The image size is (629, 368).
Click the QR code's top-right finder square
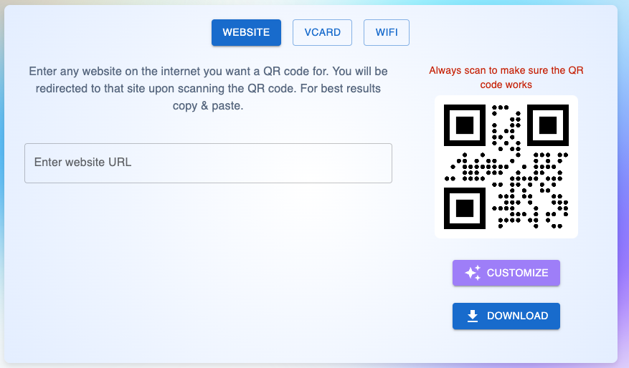(x=548, y=125)
